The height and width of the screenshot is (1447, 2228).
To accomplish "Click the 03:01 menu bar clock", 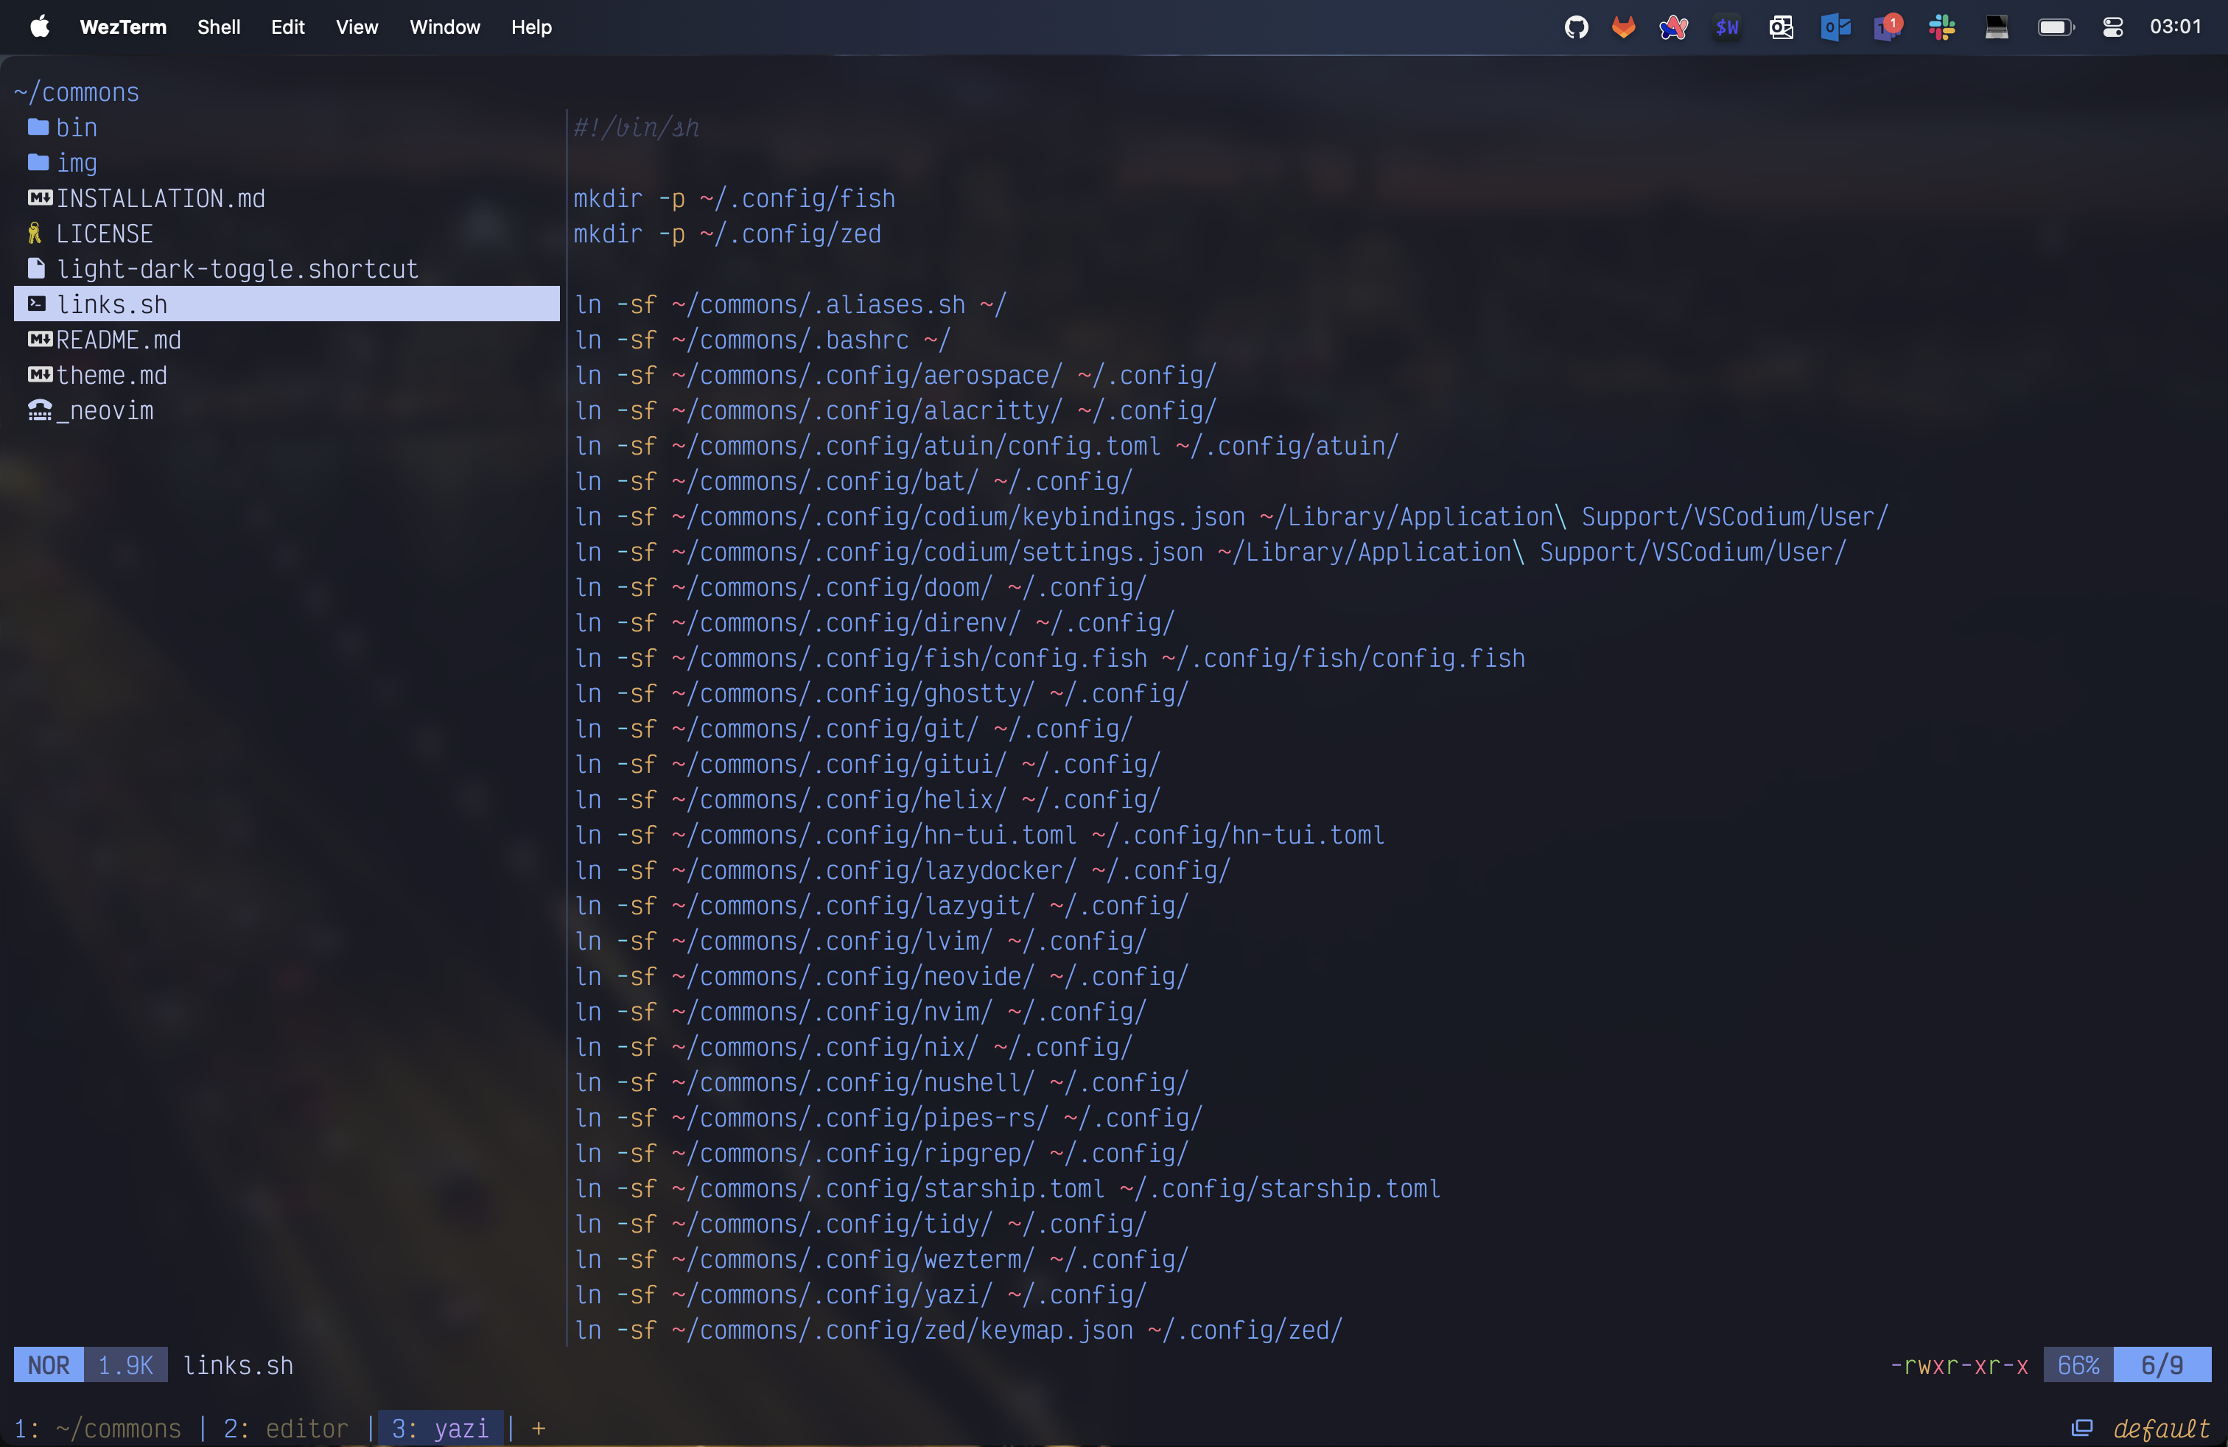I will (2176, 27).
